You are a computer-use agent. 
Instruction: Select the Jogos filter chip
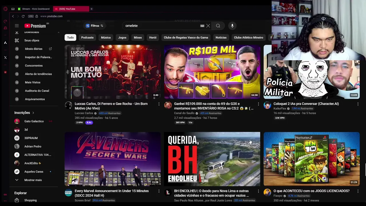122,37
